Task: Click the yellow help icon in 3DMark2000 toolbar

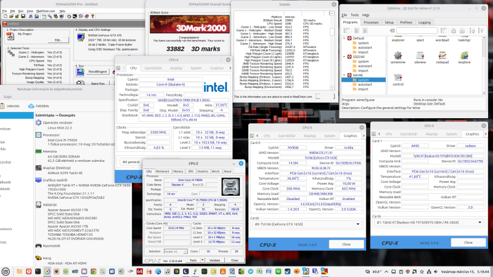Action: tap(93, 17)
